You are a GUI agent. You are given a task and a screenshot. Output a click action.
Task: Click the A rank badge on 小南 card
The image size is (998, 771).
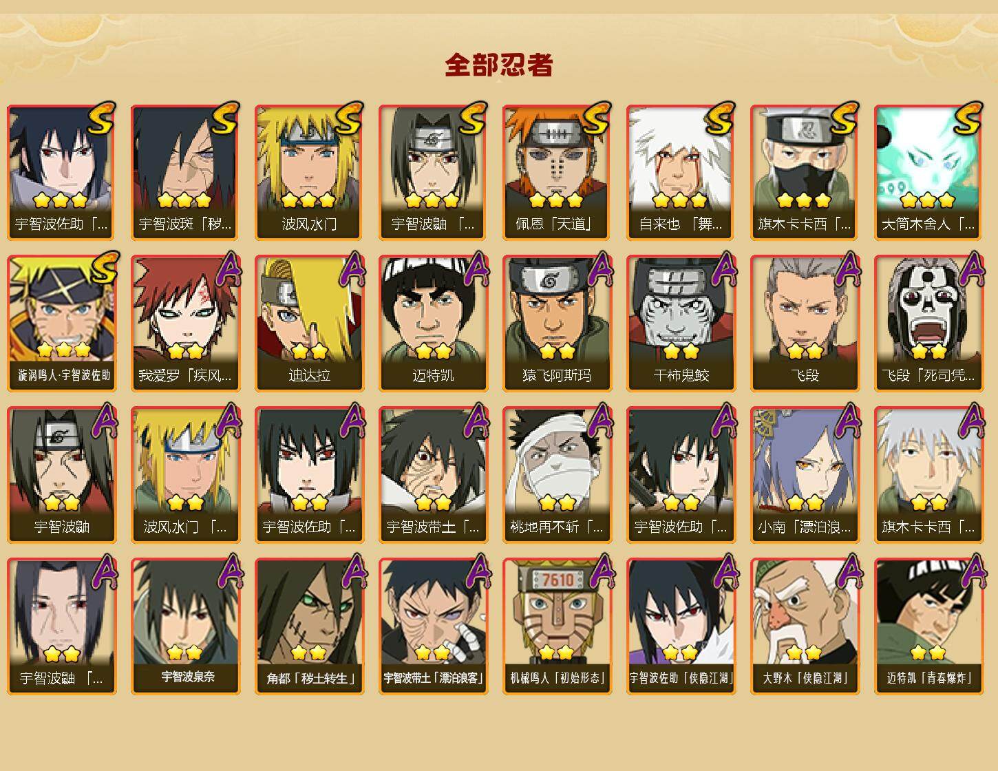point(845,421)
